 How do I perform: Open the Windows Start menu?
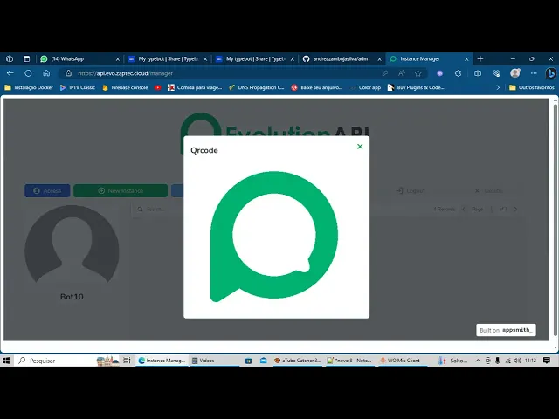click(x=6, y=361)
